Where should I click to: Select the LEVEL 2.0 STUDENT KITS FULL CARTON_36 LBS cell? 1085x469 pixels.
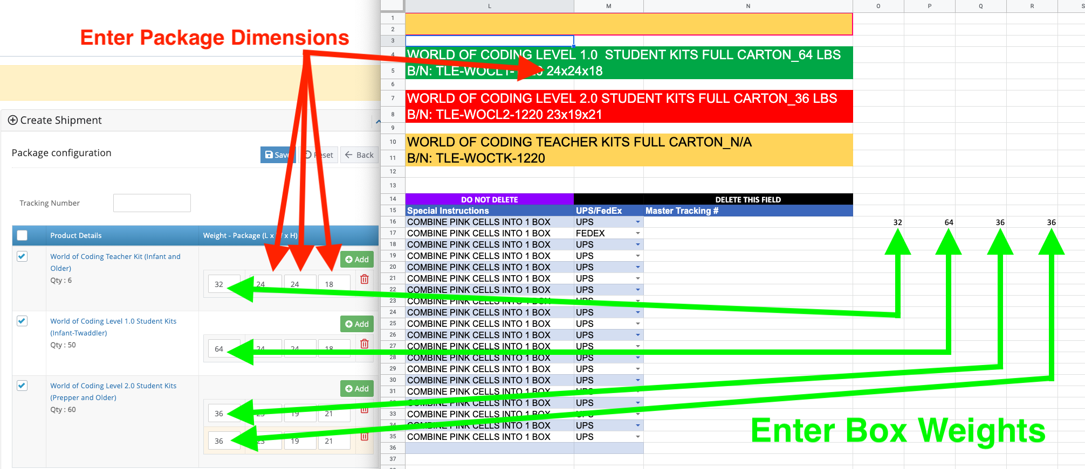629,99
